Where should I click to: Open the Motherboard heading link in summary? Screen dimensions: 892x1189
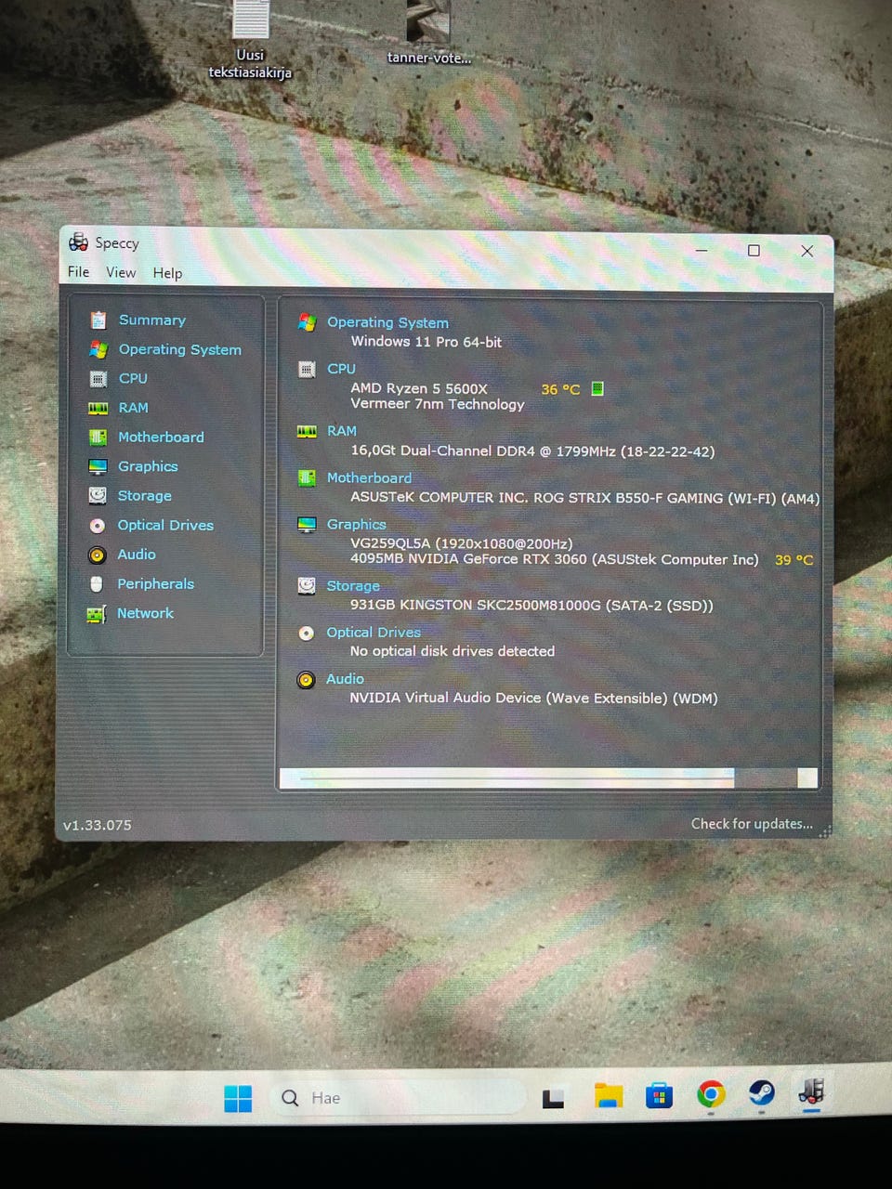[369, 477]
